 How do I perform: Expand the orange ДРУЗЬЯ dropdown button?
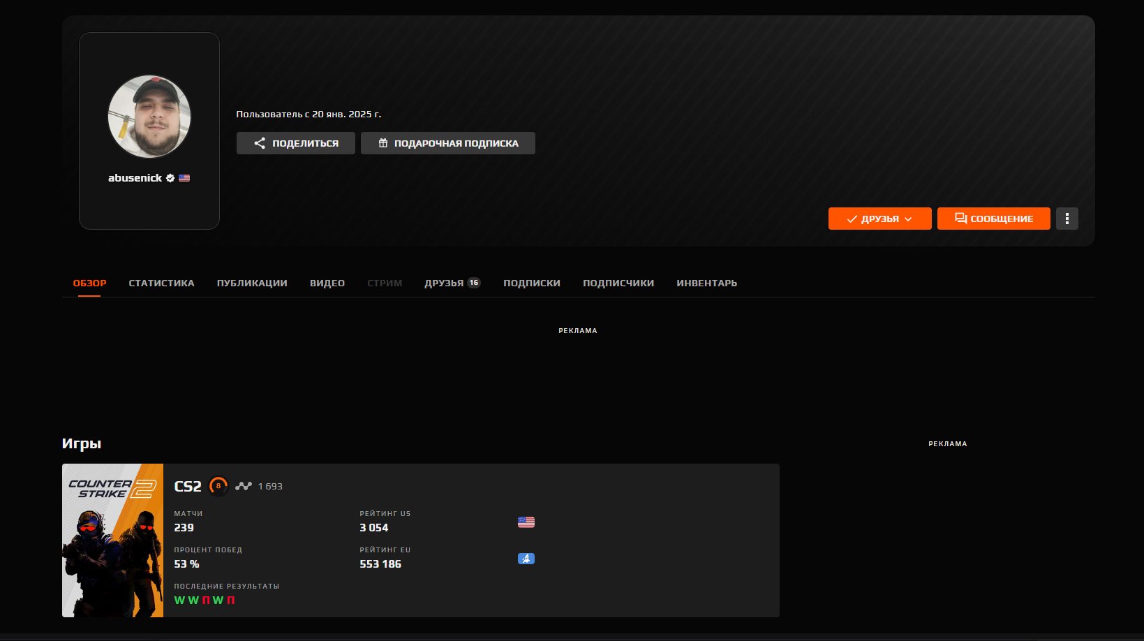[x=879, y=219]
